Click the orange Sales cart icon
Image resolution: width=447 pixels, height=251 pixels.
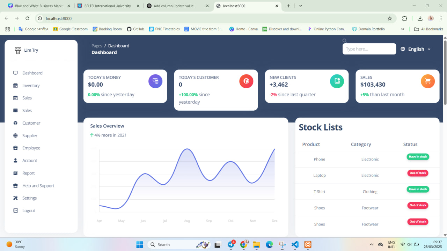click(428, 81)
